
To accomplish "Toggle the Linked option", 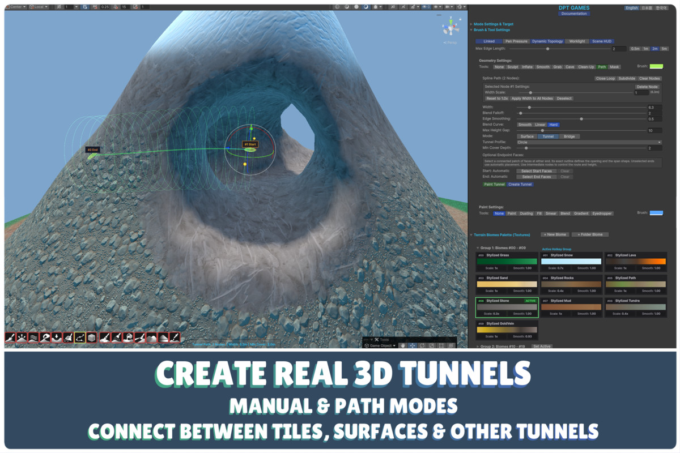I will coord(489,41).
